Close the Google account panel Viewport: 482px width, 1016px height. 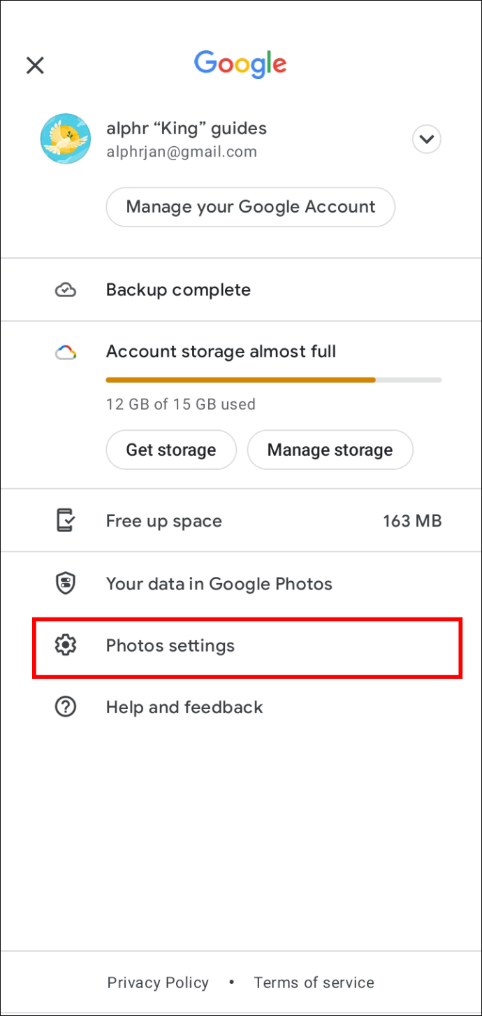pyautogui.click(x=35, y=66)
